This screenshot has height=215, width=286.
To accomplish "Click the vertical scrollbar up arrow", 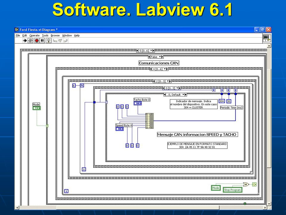I will (x=269, y=46).
